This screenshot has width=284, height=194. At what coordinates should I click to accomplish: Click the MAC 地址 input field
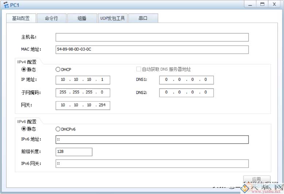pos(152,49)
